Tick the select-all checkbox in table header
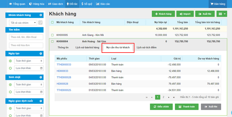Viewport: 232px width, 117px height. tap(53, 22)
